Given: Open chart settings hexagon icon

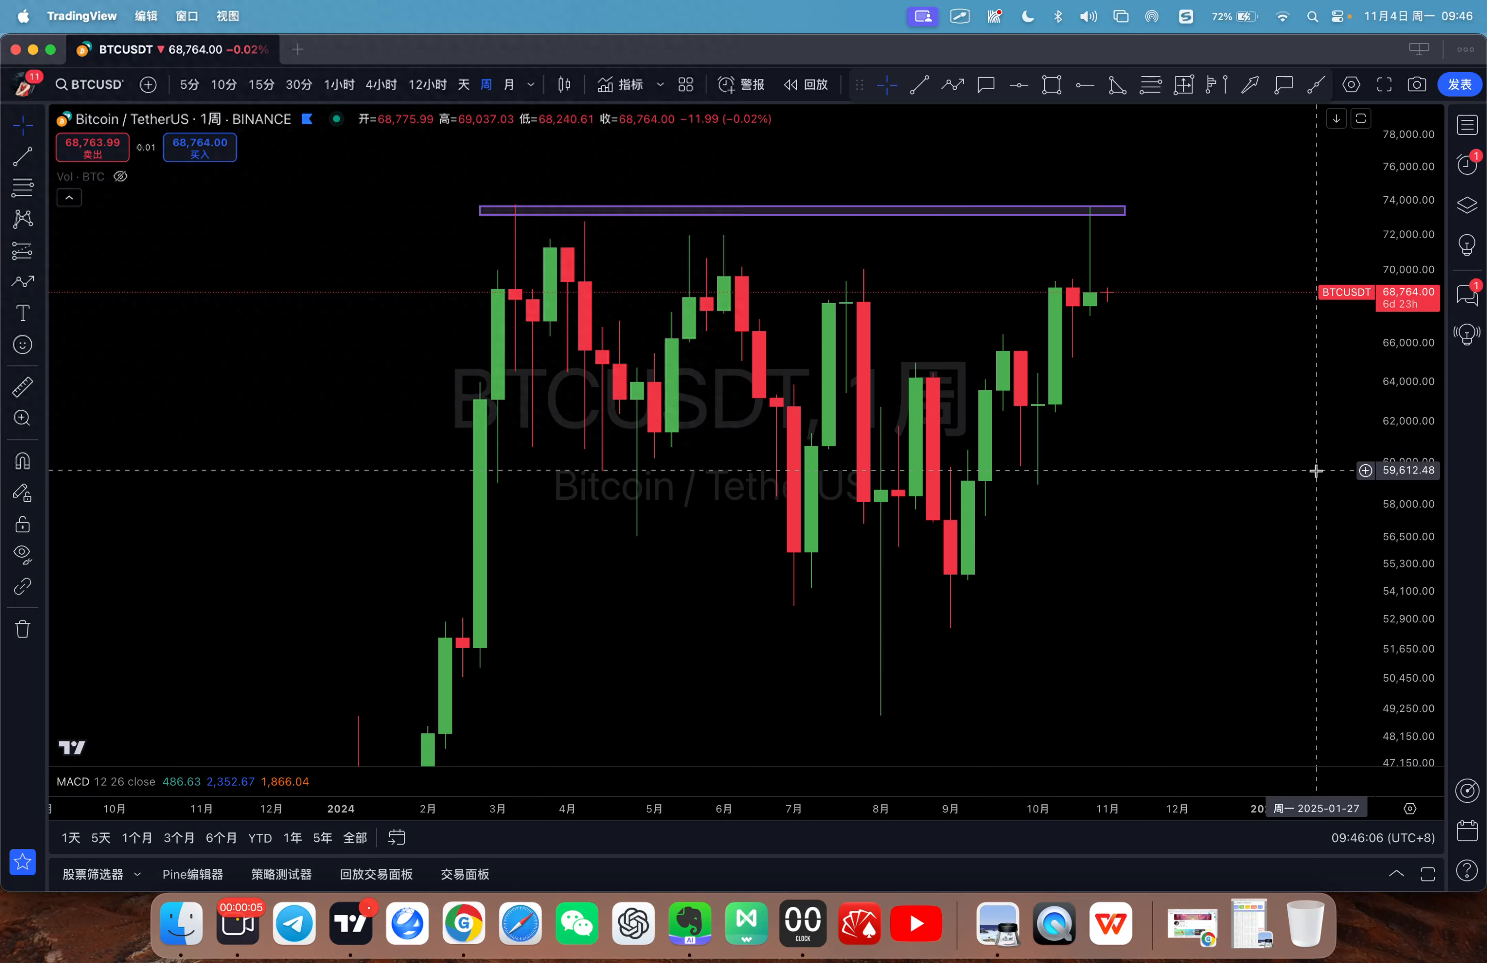Looking at the screenshot, I should point(1351,84).
